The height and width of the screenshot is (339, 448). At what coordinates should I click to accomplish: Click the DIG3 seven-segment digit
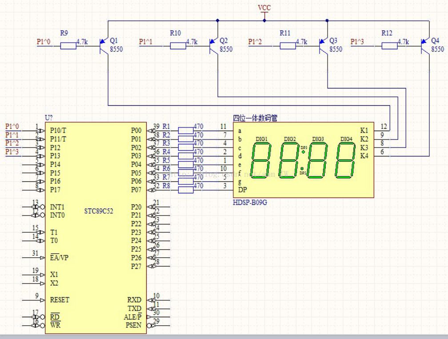tap(318, 160)
